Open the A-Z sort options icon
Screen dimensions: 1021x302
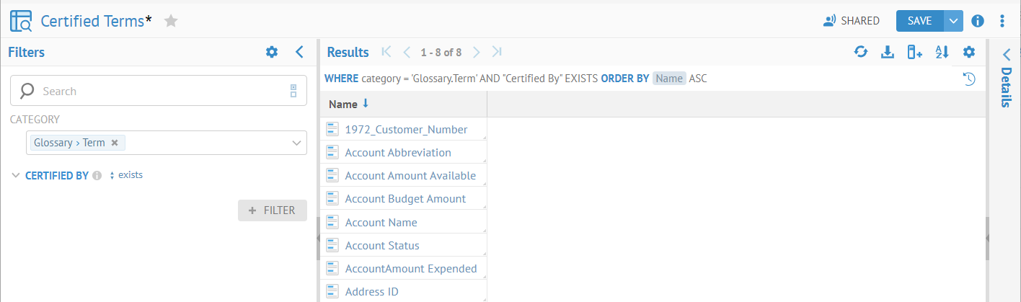tap(942, 52)
